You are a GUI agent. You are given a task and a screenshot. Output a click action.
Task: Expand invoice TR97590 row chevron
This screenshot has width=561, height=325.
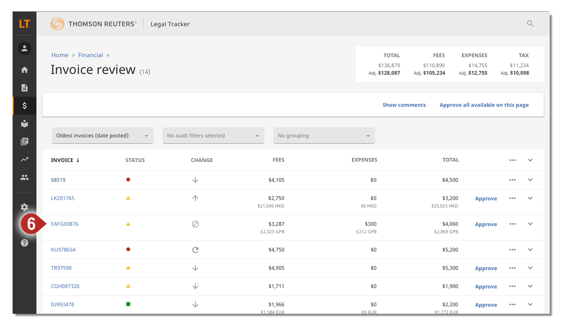(530, 268)
